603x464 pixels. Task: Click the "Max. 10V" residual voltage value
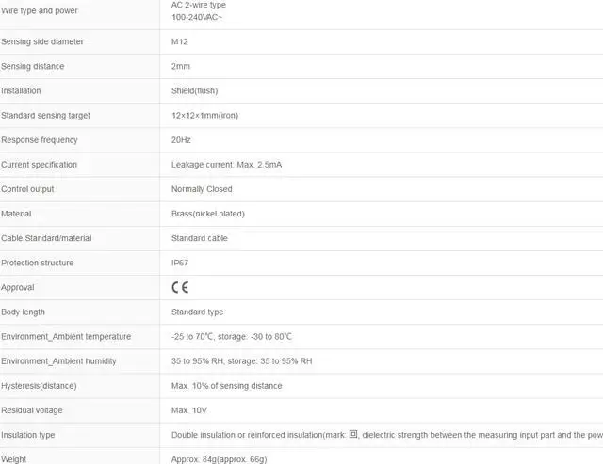pos(189,410)
